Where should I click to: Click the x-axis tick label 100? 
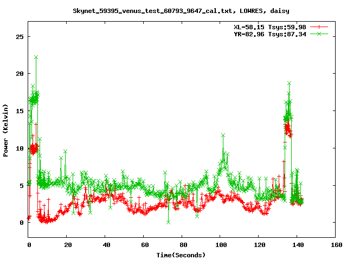221,245
